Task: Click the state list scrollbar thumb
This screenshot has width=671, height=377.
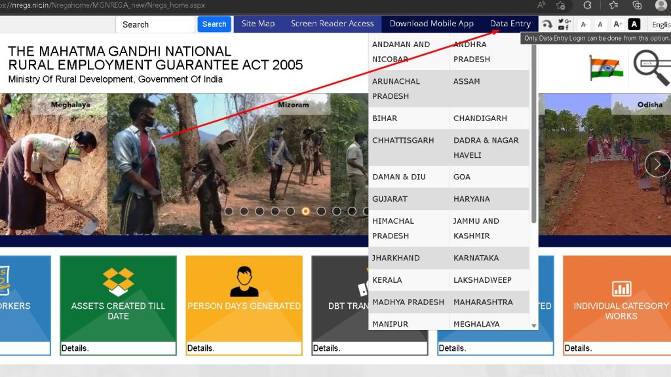Action: [x=534, y=131]
